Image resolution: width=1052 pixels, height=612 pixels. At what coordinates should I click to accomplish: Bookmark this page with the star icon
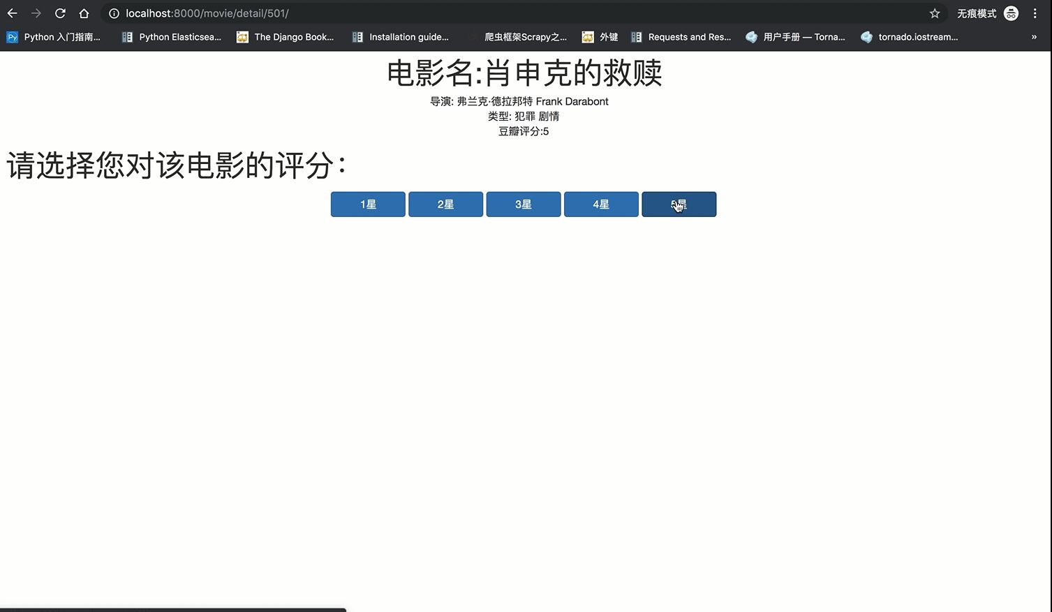coord(935,13)
